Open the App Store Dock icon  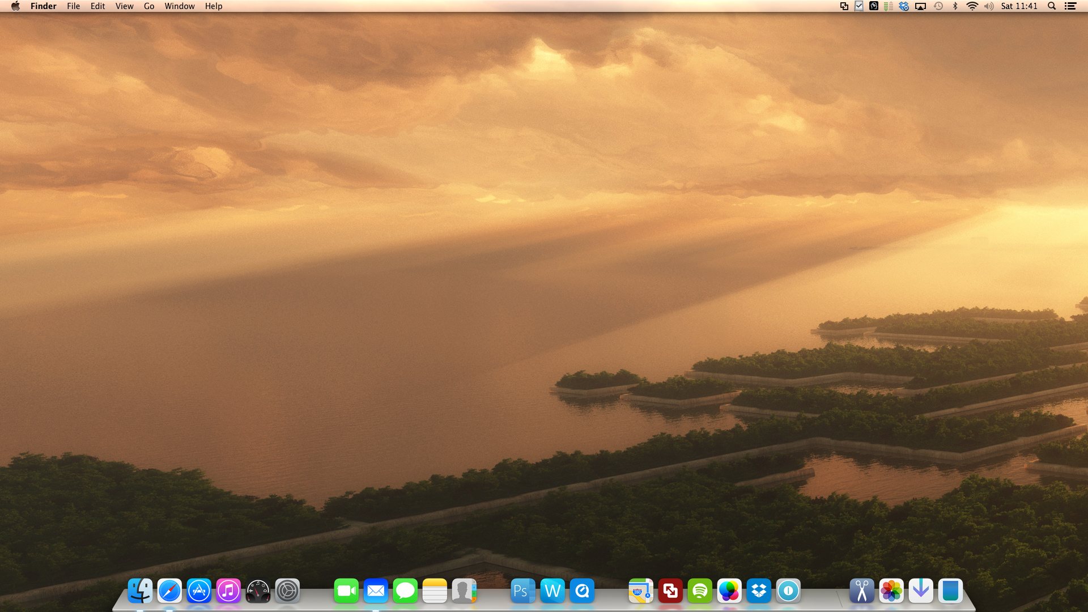(199, 591)
